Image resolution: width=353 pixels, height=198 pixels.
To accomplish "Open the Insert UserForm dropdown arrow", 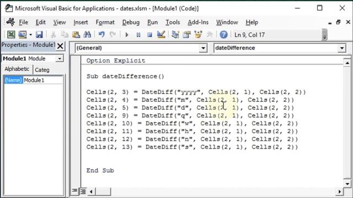I will [30, 35].
